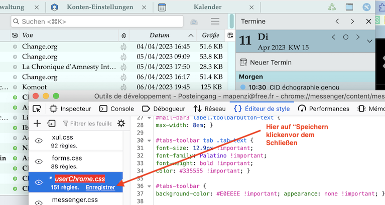The width and height of the screenshot is (385, 205).
Task: Switch to the Konten-Einstellungen tab
Action: point(100,7)
